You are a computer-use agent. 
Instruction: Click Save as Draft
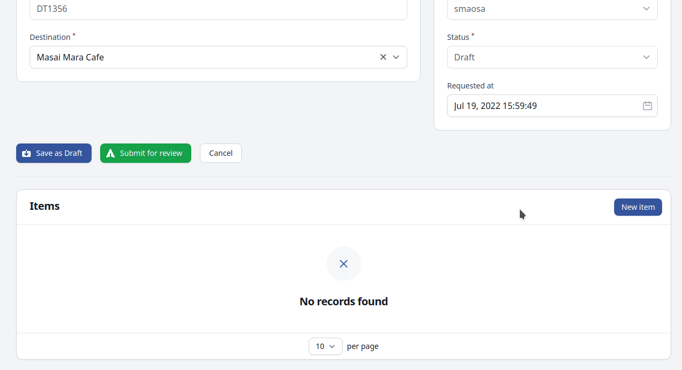coord(54,153)
